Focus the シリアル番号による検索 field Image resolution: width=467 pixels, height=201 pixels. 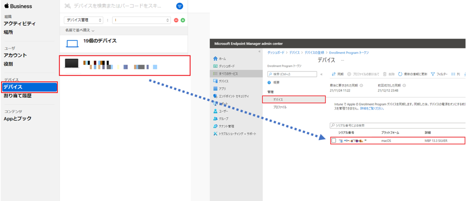point(397,125)
